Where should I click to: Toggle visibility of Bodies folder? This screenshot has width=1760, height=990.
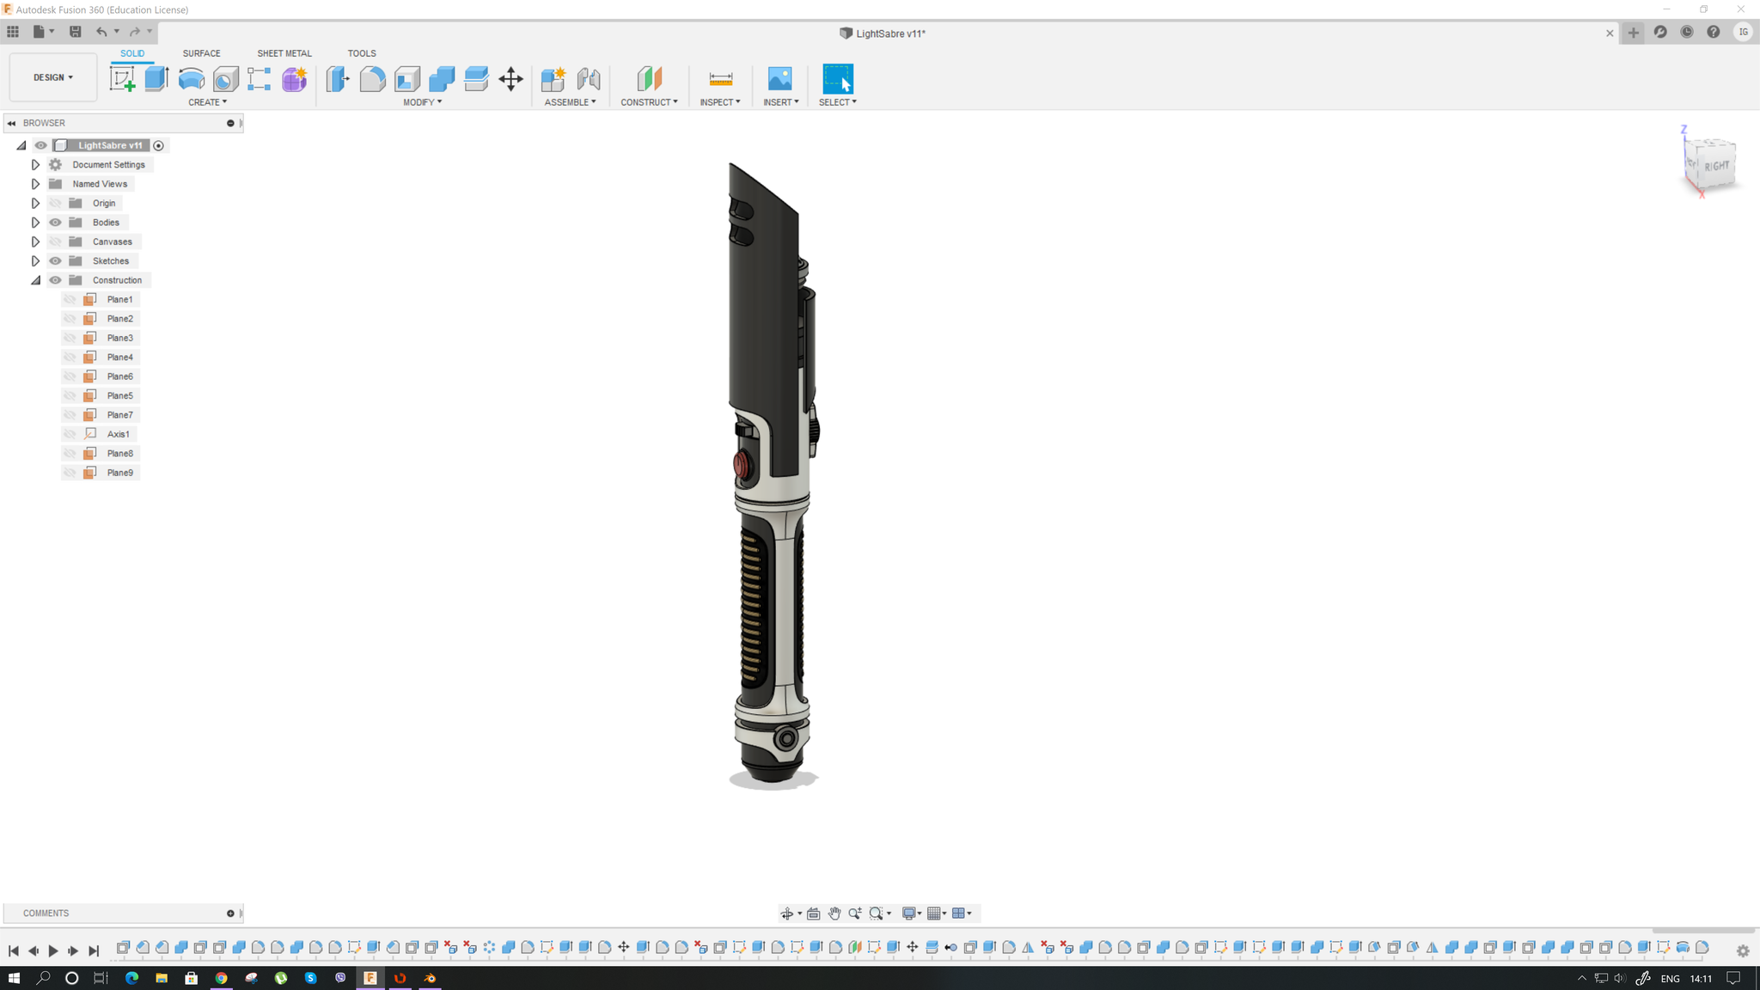coord(56,223)
